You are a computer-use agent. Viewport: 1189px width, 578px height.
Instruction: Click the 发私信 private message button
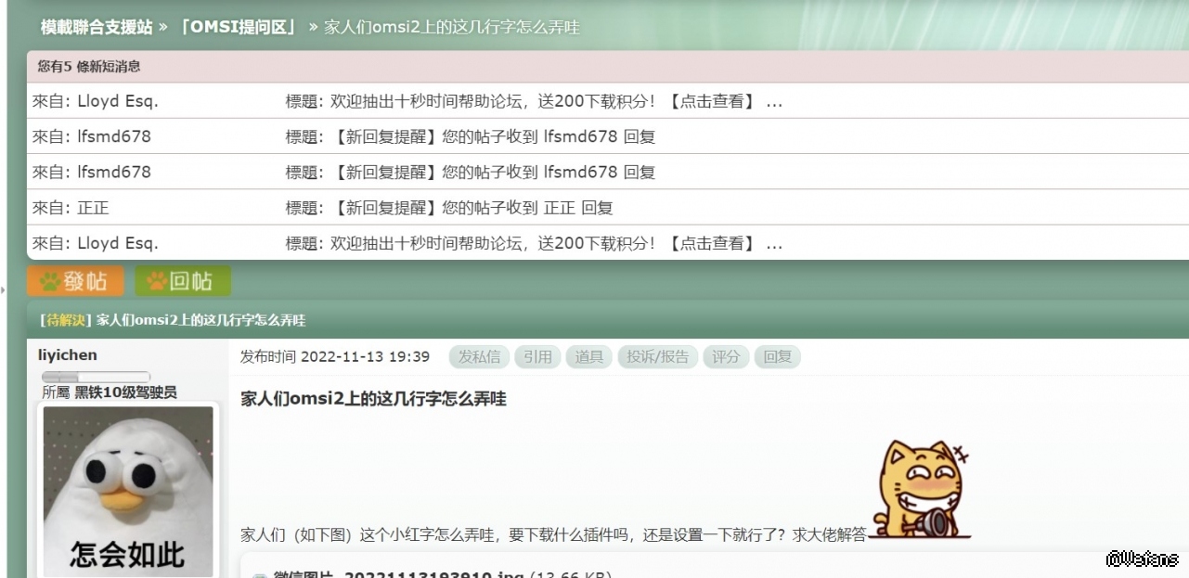tap(479, 357)
